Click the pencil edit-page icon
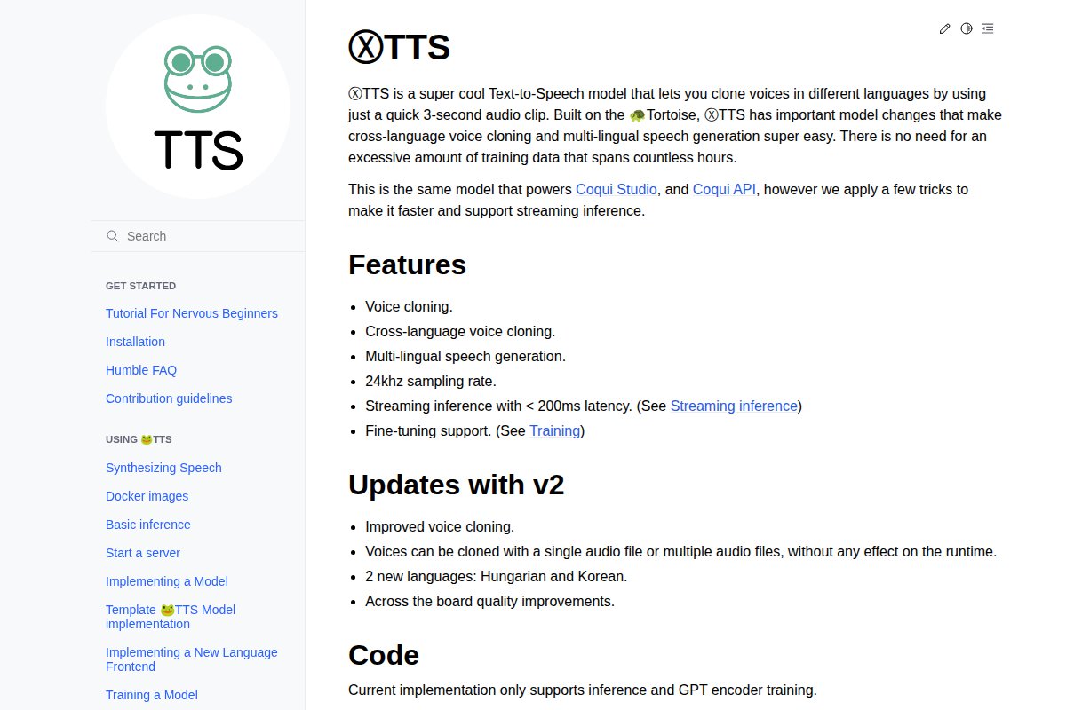The width and height of the screenshot is (1066, 710). click(x=944, y=28)
